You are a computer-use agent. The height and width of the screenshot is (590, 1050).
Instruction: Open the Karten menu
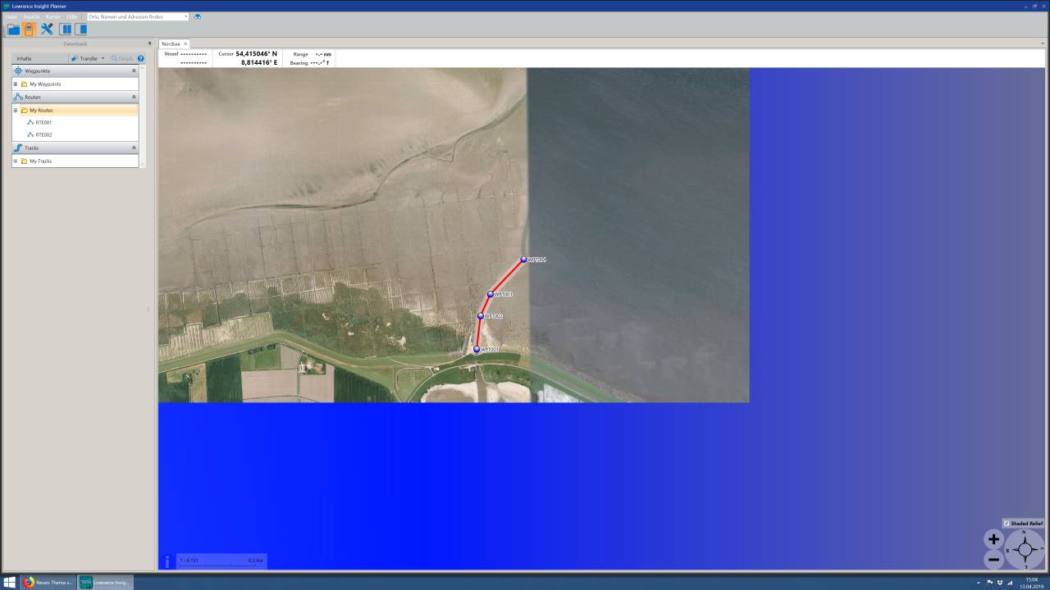tap(52, 16)
